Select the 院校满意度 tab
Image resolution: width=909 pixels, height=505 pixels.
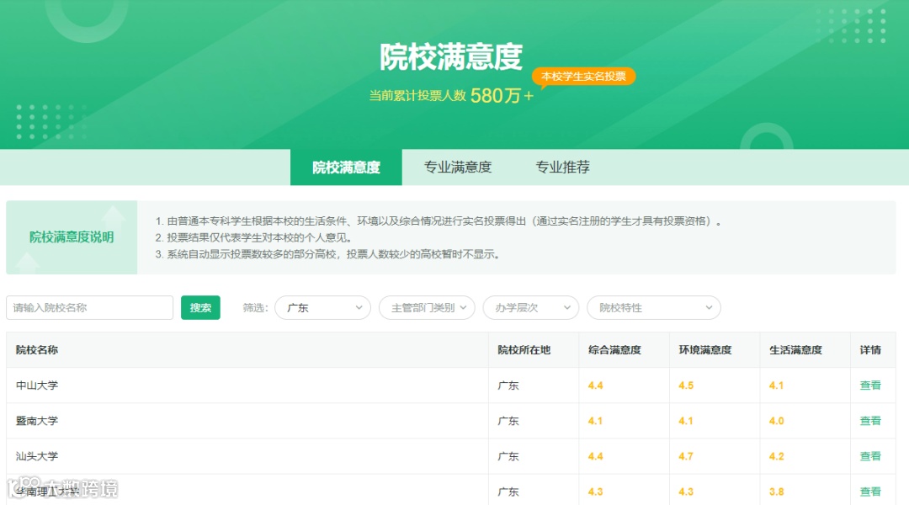click(x=346, y=167)
